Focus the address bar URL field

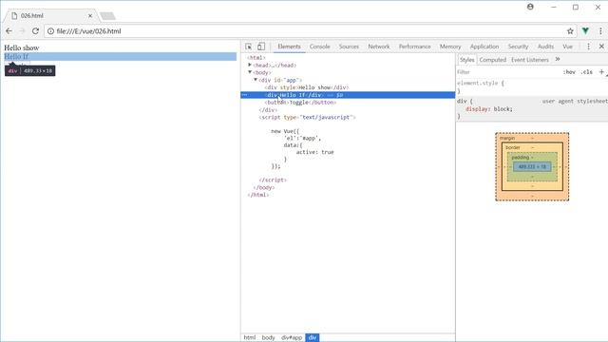pyautogui.click(x=311, y=31)
